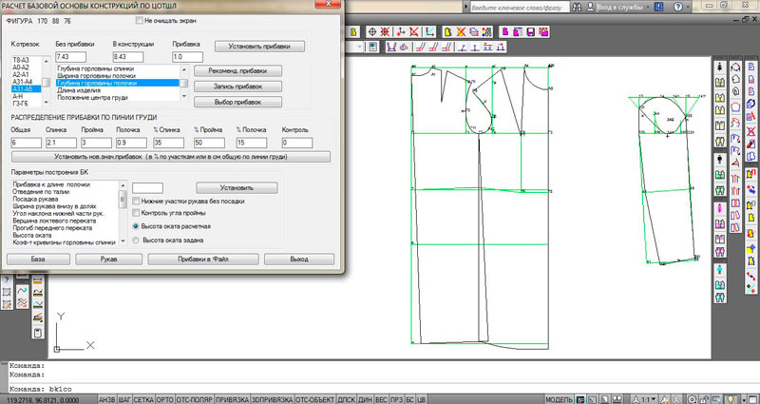
Task: Click the blue exclamation info icon
Action: click(x=658, y=7)
